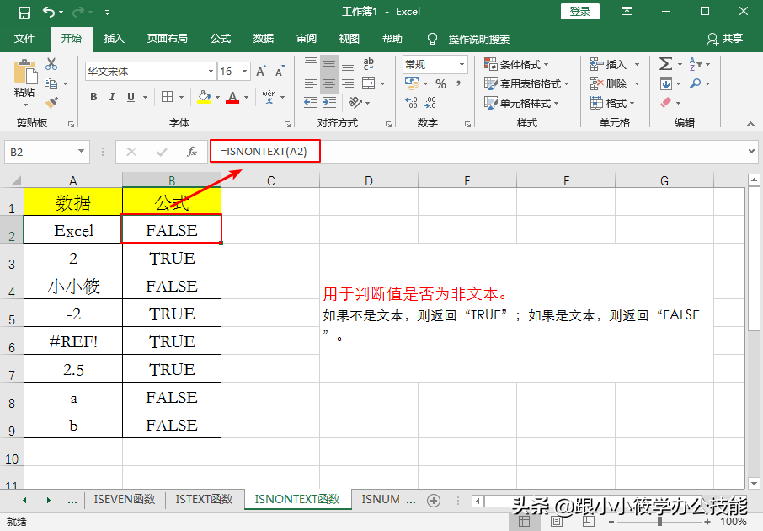
Task: Collapse the ribbon with the caret
Action: 751,124
